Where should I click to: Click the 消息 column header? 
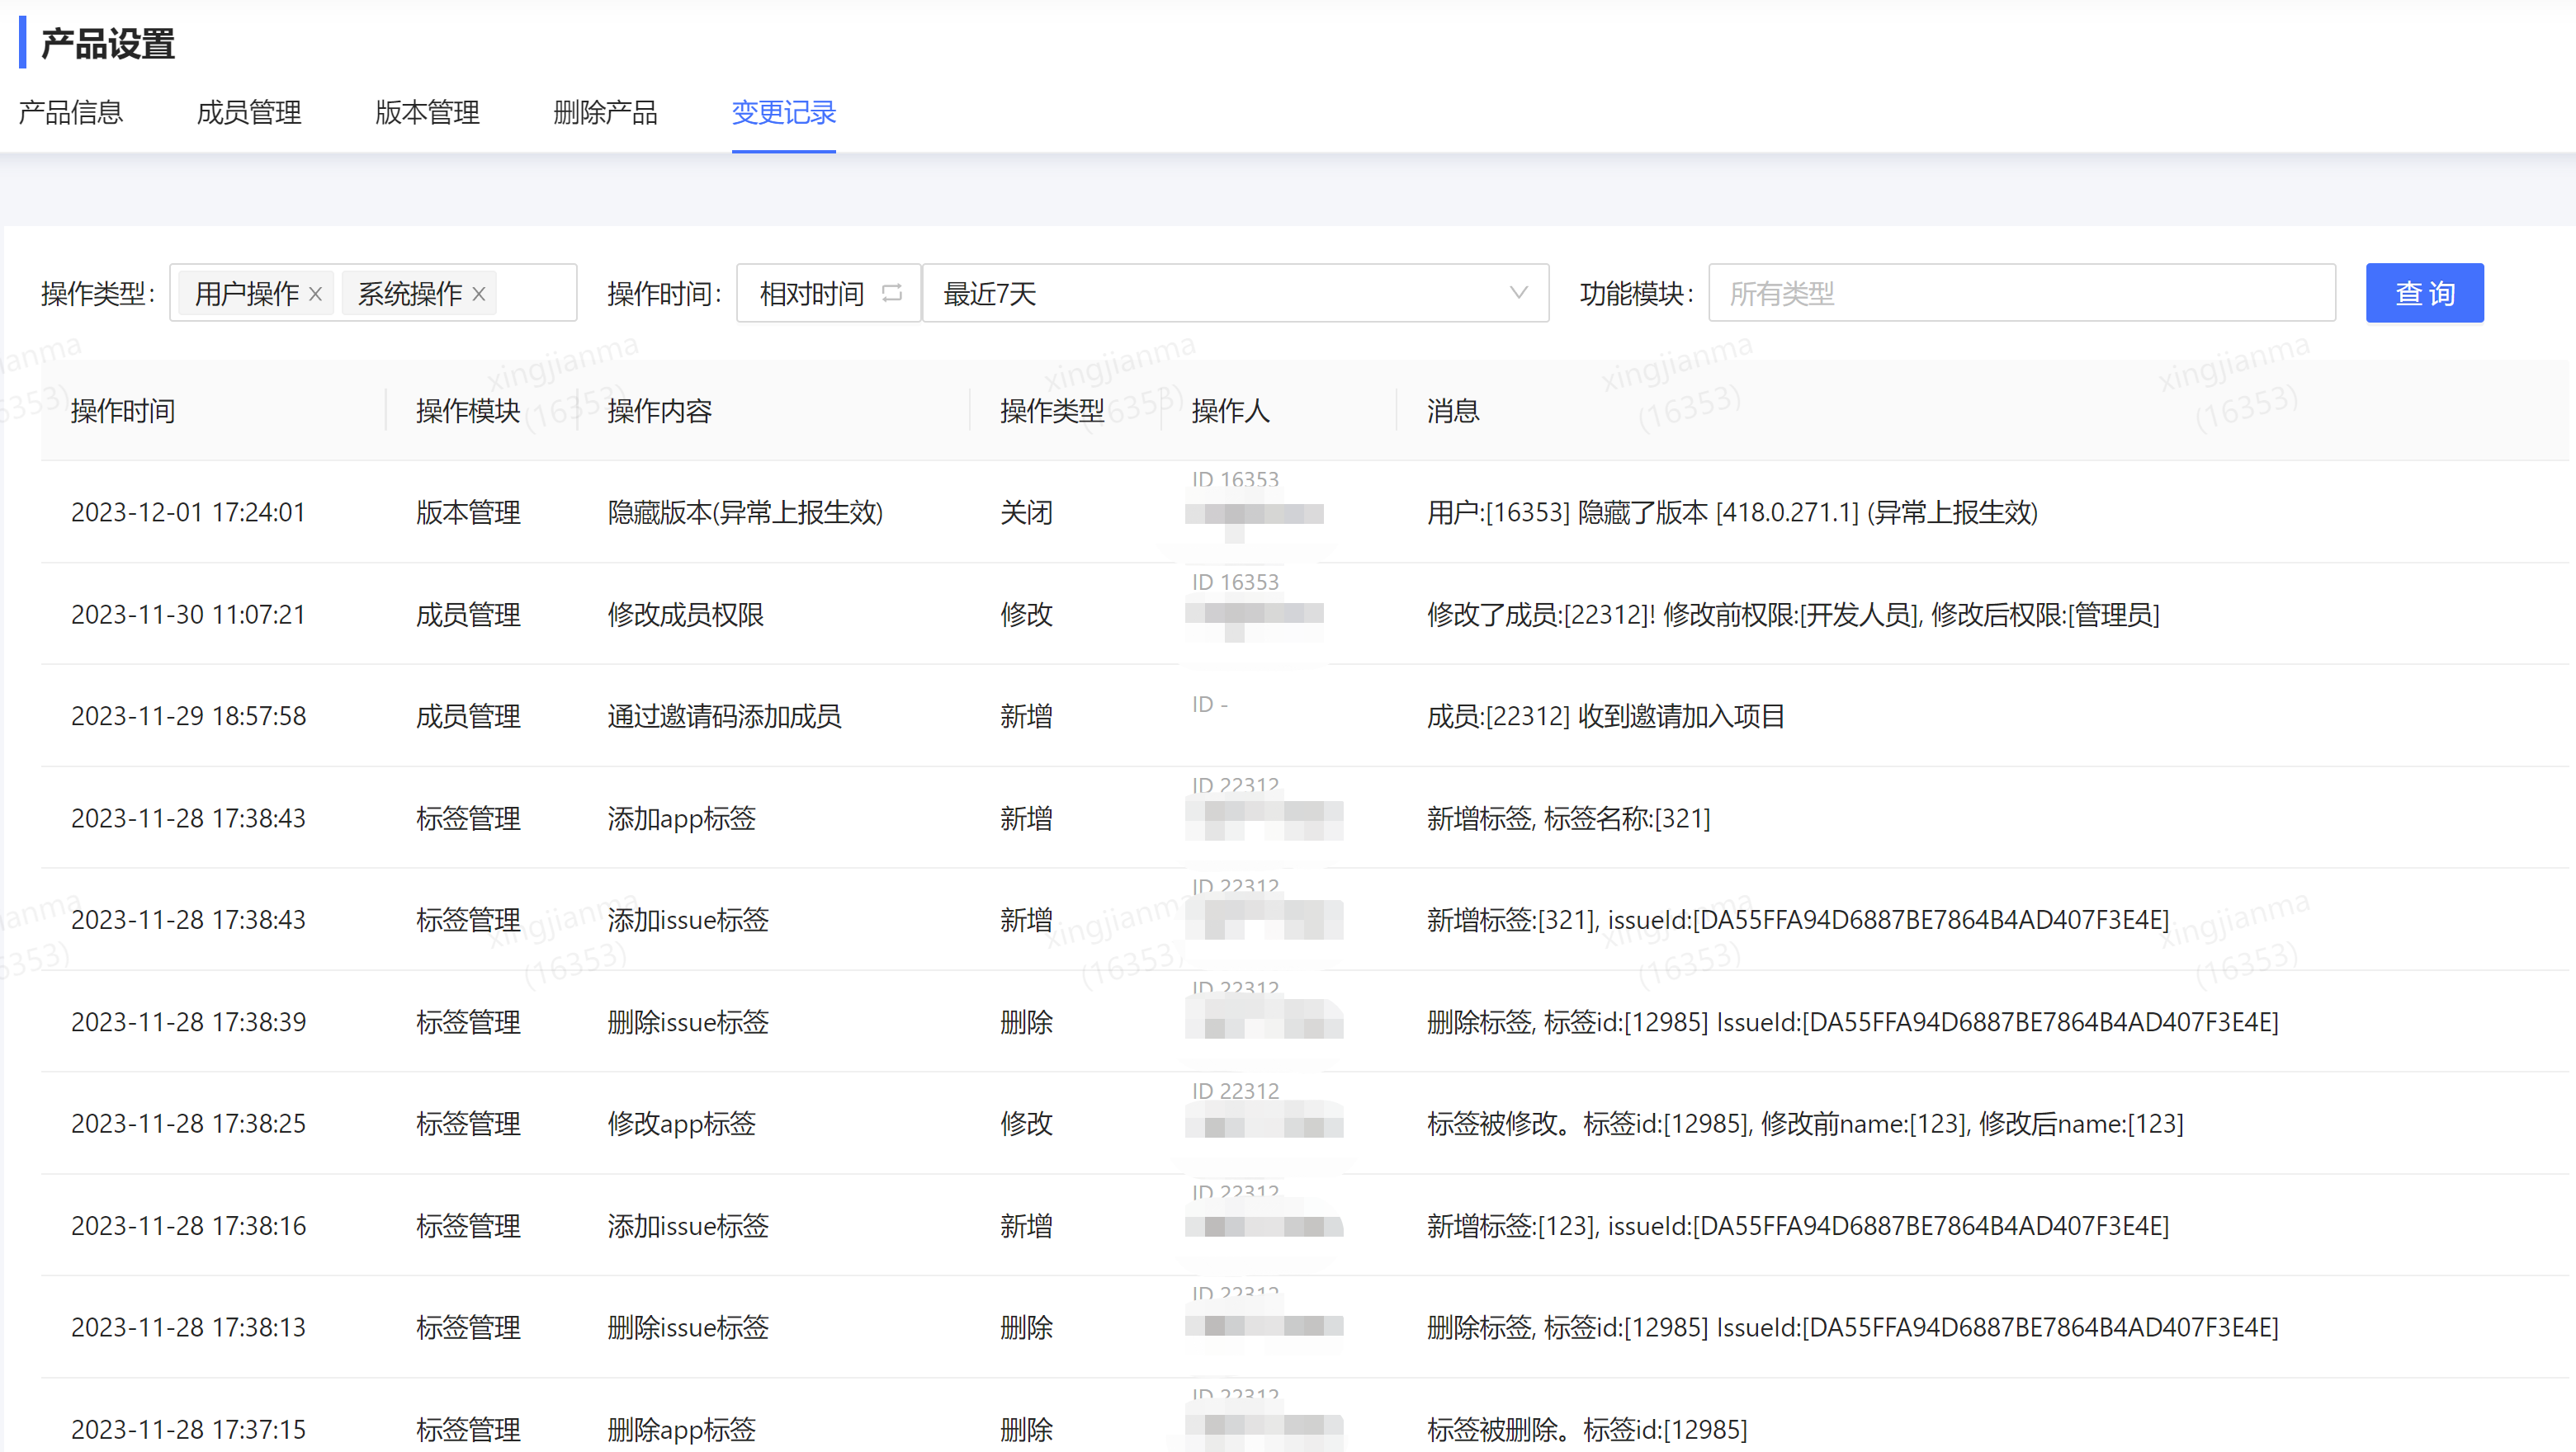(x=1452, y=411)
